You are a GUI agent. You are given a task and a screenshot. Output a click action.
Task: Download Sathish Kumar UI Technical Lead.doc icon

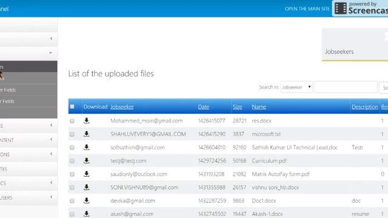coord(86,147)
